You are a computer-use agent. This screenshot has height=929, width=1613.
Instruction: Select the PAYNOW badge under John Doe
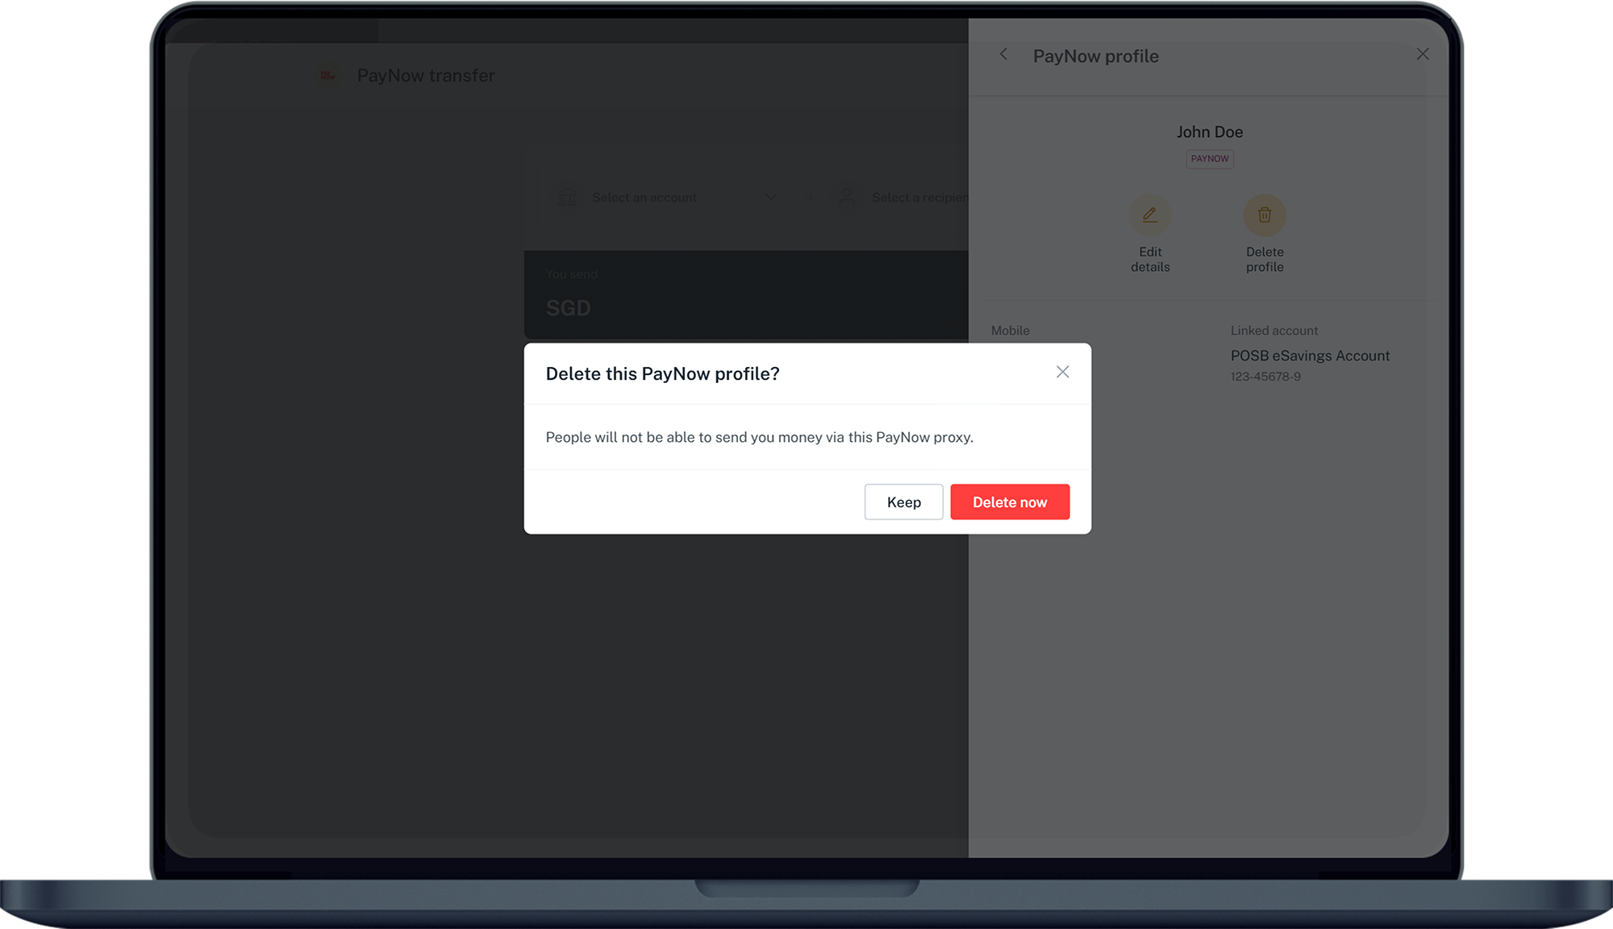coord(1210,159)
